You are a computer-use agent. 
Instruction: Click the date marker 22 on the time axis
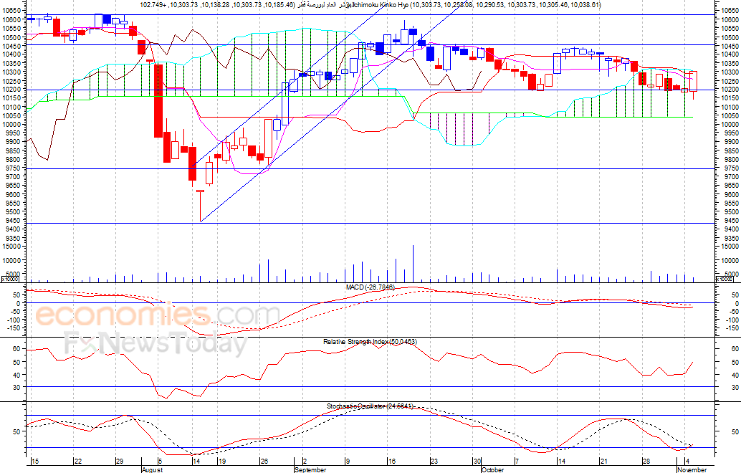[x=78, y=462]
